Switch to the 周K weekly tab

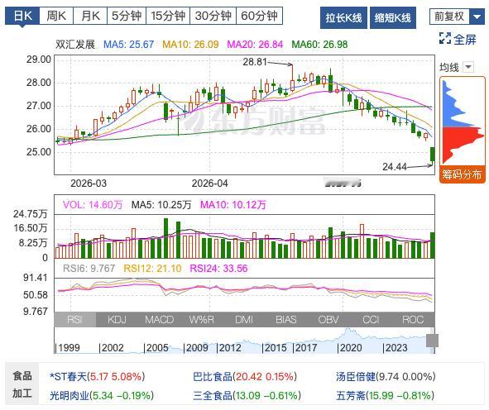[56, 16]
